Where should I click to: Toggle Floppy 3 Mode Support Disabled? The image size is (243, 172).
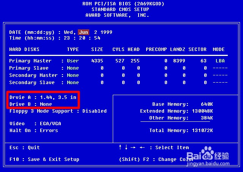(x=95, y=111)
